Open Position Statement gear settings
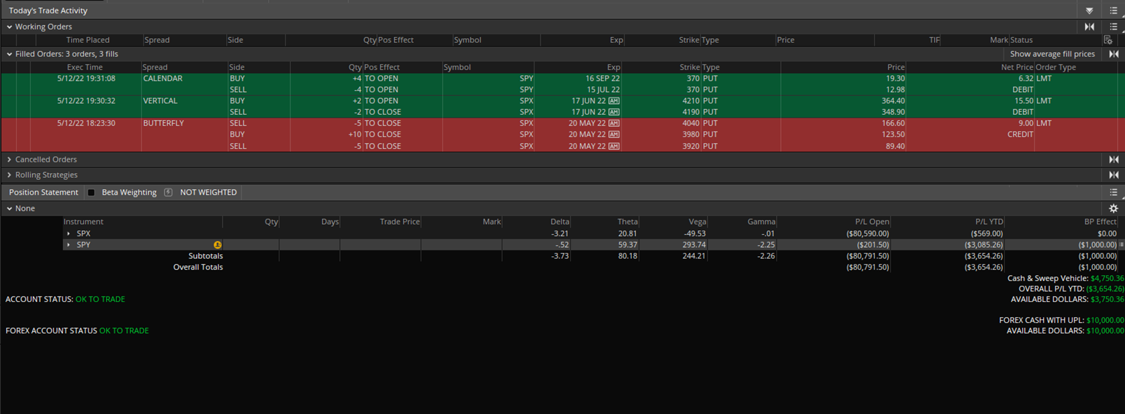The height and width of the screenshot is (414, 1125). [x=1113, y=209]
